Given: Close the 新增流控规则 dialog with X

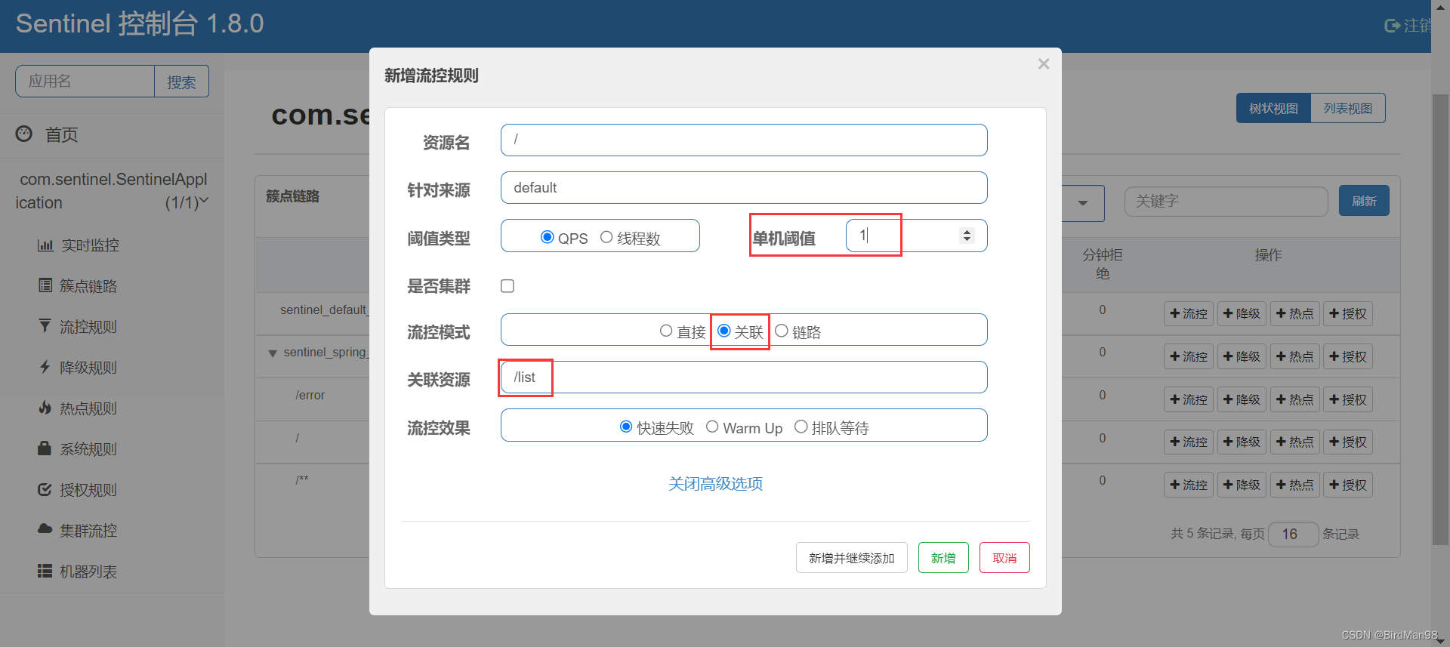Looking at the screenshot, I should 1044,64.
